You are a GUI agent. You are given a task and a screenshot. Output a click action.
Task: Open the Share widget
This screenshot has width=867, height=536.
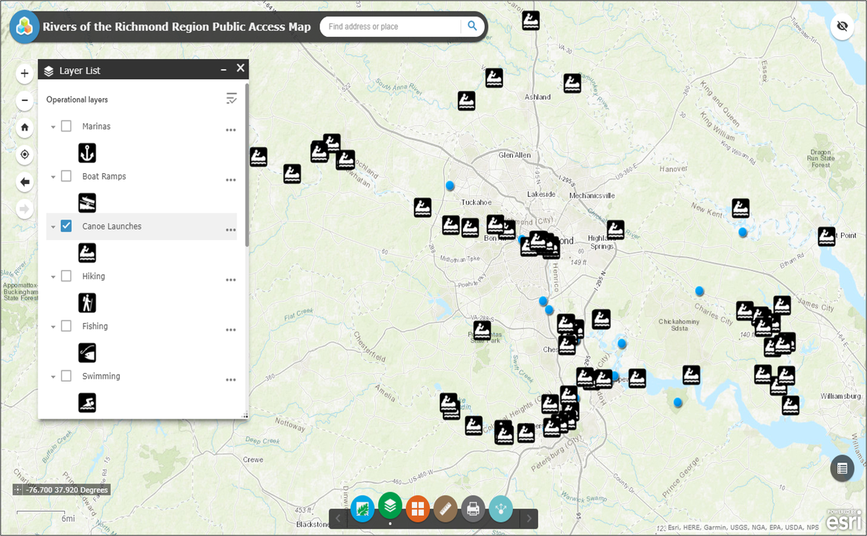(501, 509)
